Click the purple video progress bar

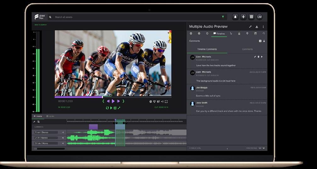pyautogui.click(x=79, y=97)
